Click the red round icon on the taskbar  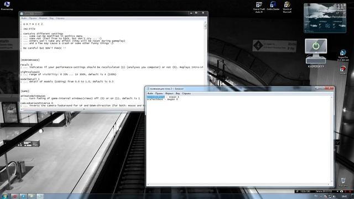pos(14,196)
